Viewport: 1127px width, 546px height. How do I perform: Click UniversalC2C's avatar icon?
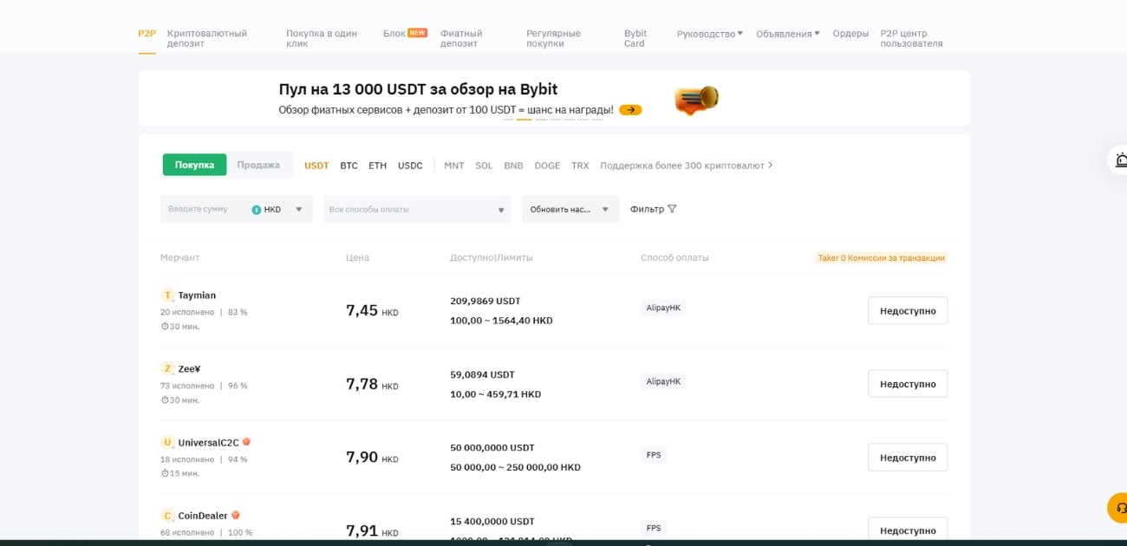tap(168, 443)
